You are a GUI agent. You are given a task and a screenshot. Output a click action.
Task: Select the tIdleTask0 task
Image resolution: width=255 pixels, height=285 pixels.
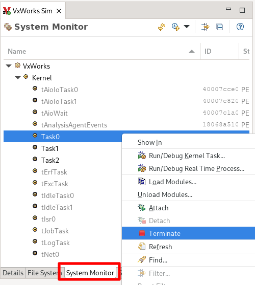[x=58, y=195]
